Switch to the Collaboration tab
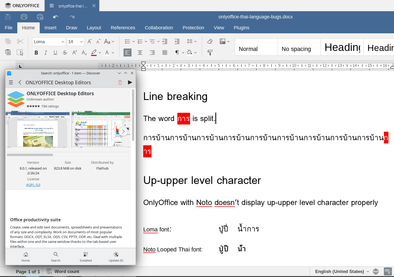Image resolution: width=394 pixels, height=277 pixels. tap(159, 28)
